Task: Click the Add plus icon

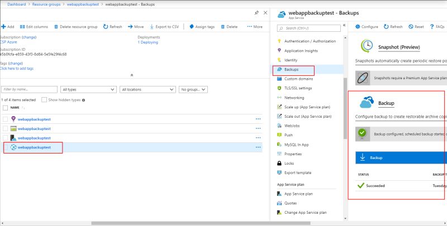Action: [x=3, y=27]
